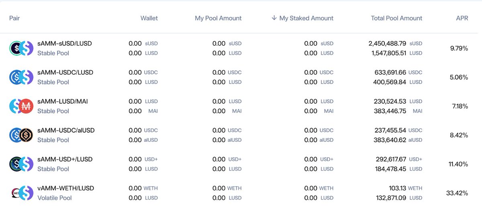Viewport: 482px width, 208px height.
Task: Click the sAMM-USDC/LUSD pair token icon
Action: pos(21,77)
